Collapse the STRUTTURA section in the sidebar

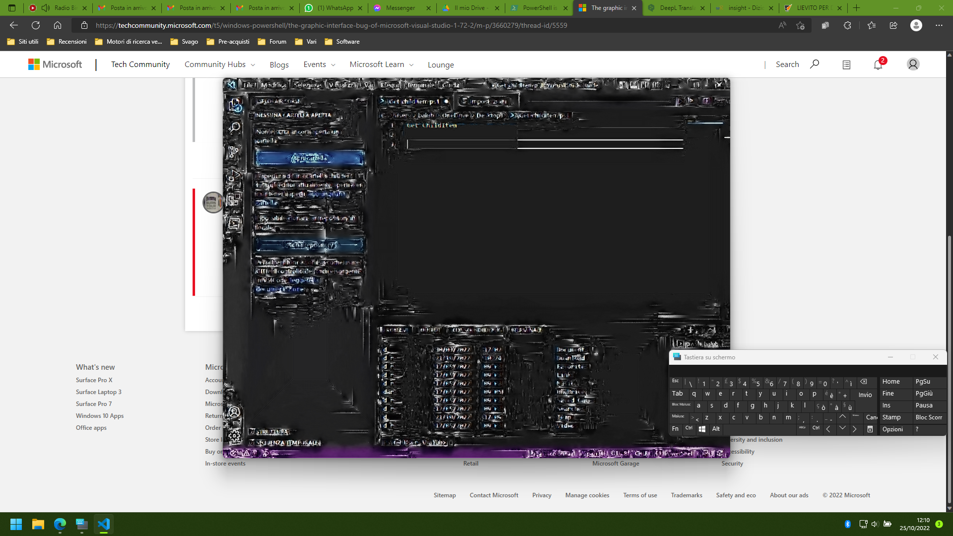pyautogui.click(x=271, y=431)
